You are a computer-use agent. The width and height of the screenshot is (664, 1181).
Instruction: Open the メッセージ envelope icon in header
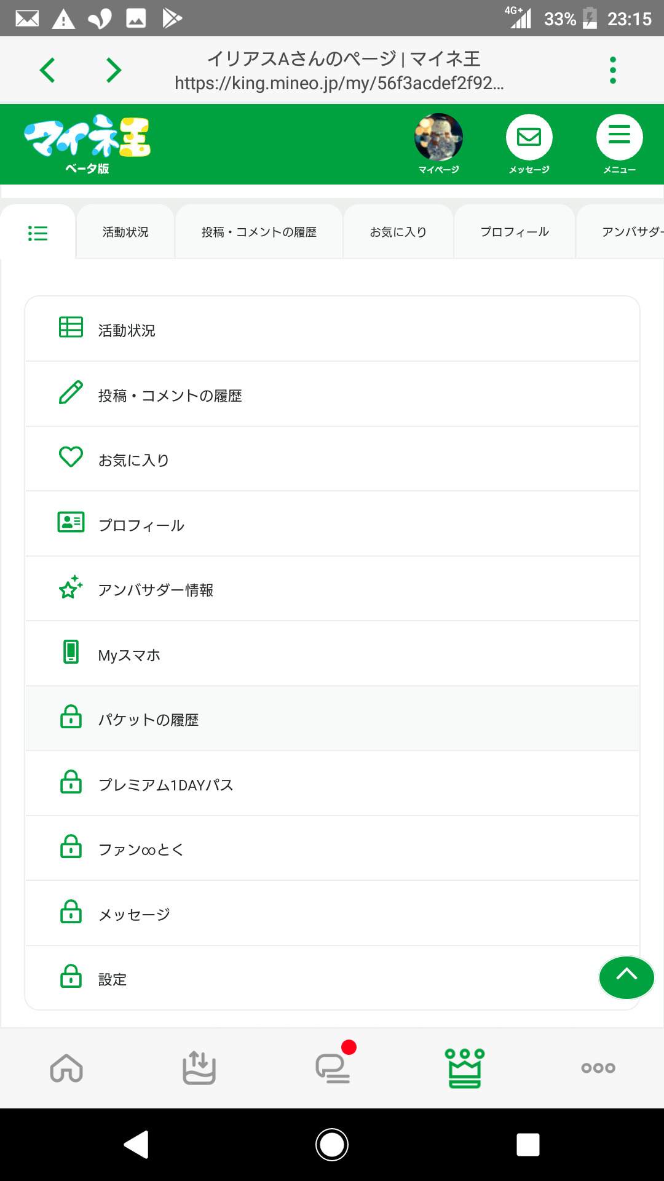529,138
